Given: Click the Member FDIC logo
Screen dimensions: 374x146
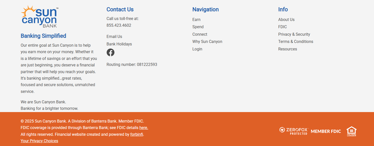Looking at the screenshot, I should (326, 131).
